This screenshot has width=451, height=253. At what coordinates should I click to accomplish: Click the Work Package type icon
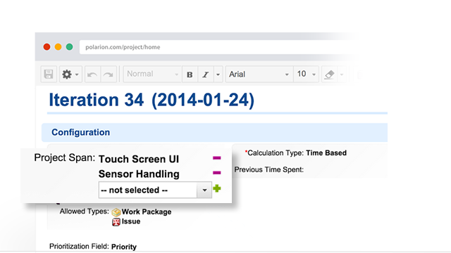point(116,212)
